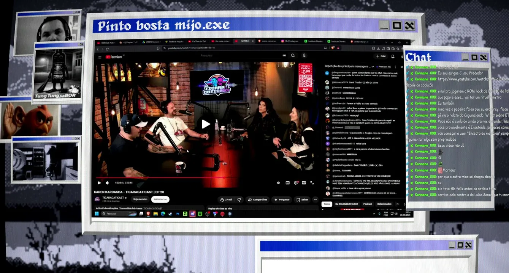Toggle subtitles on the video player
Viewport: 509px width, 273px height.
[287, 183]
